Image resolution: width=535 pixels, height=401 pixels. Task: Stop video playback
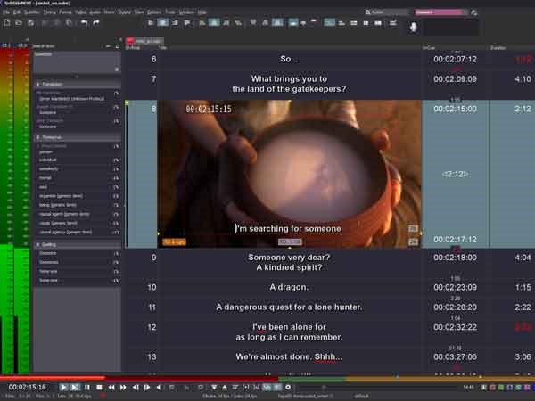point(99,388)
